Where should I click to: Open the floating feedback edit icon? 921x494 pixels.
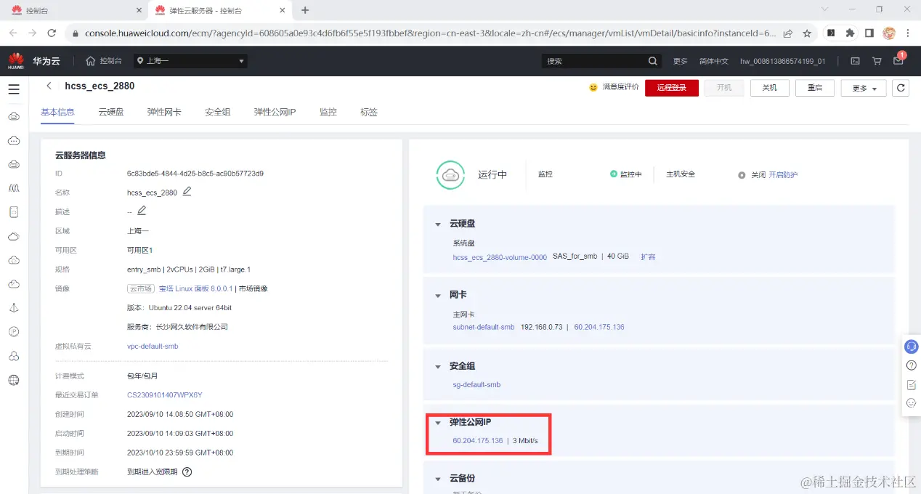click(x=911, y=384)
